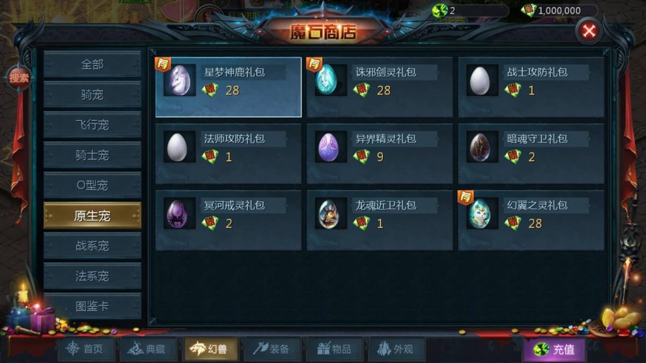The width and height of the screenshot is (646, 363).
Task: Click the 龙魂近卫礼包 egg icon
Action: pyautogui.click(x=331, y=214)
